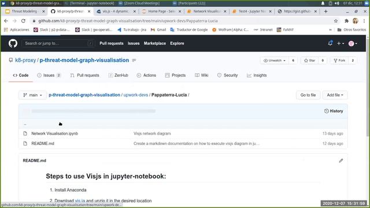The height and width of the screenshot is (208, 370).
Task: Open a new browser tab with plus
Action: (x=325, y=12)
